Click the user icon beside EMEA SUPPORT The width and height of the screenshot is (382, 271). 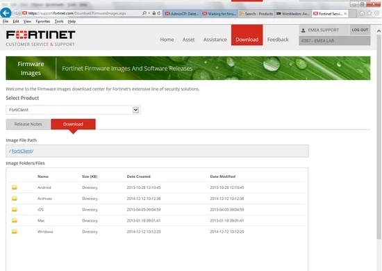click(303, 30)
